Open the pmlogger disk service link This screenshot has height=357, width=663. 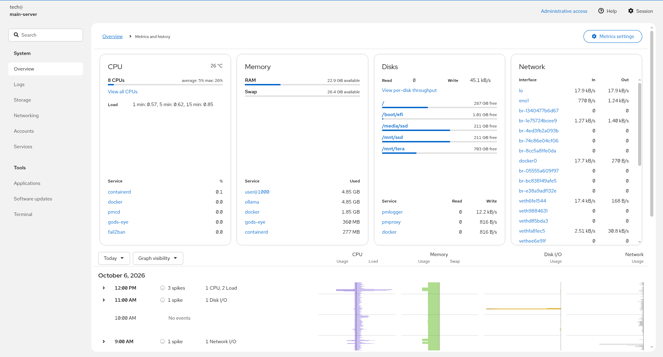click(x=392, y=212)
